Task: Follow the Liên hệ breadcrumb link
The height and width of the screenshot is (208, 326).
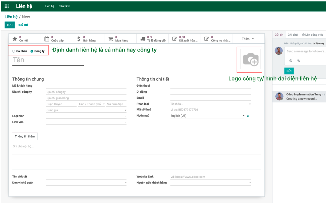Action: click(x=9, y=17)
